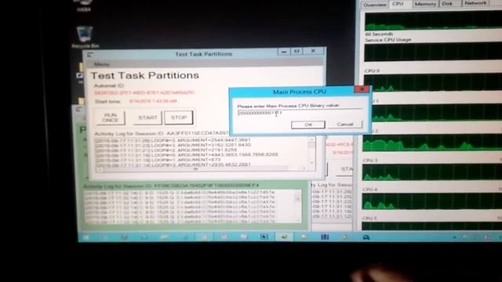The height and width of the screenshot is (282, 502).
Task: Click the CPU 3 usage graph
Action: (x=432, y=172)
